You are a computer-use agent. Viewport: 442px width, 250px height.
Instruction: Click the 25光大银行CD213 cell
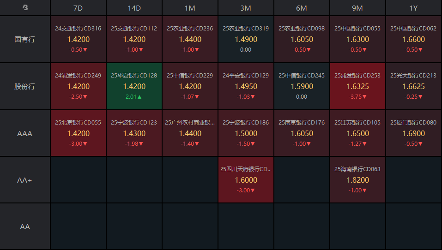413,86
